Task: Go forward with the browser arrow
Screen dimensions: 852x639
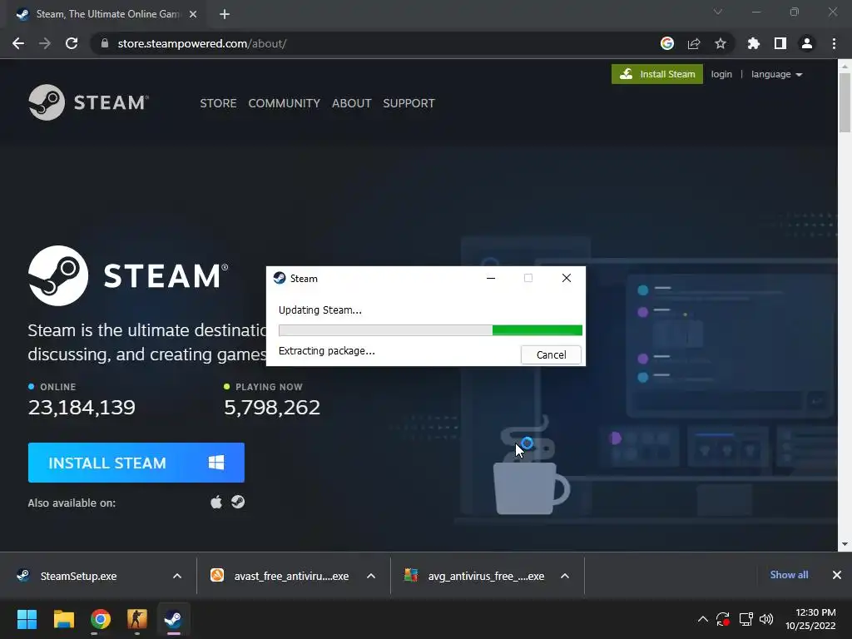Action: [x=45, y=43]
